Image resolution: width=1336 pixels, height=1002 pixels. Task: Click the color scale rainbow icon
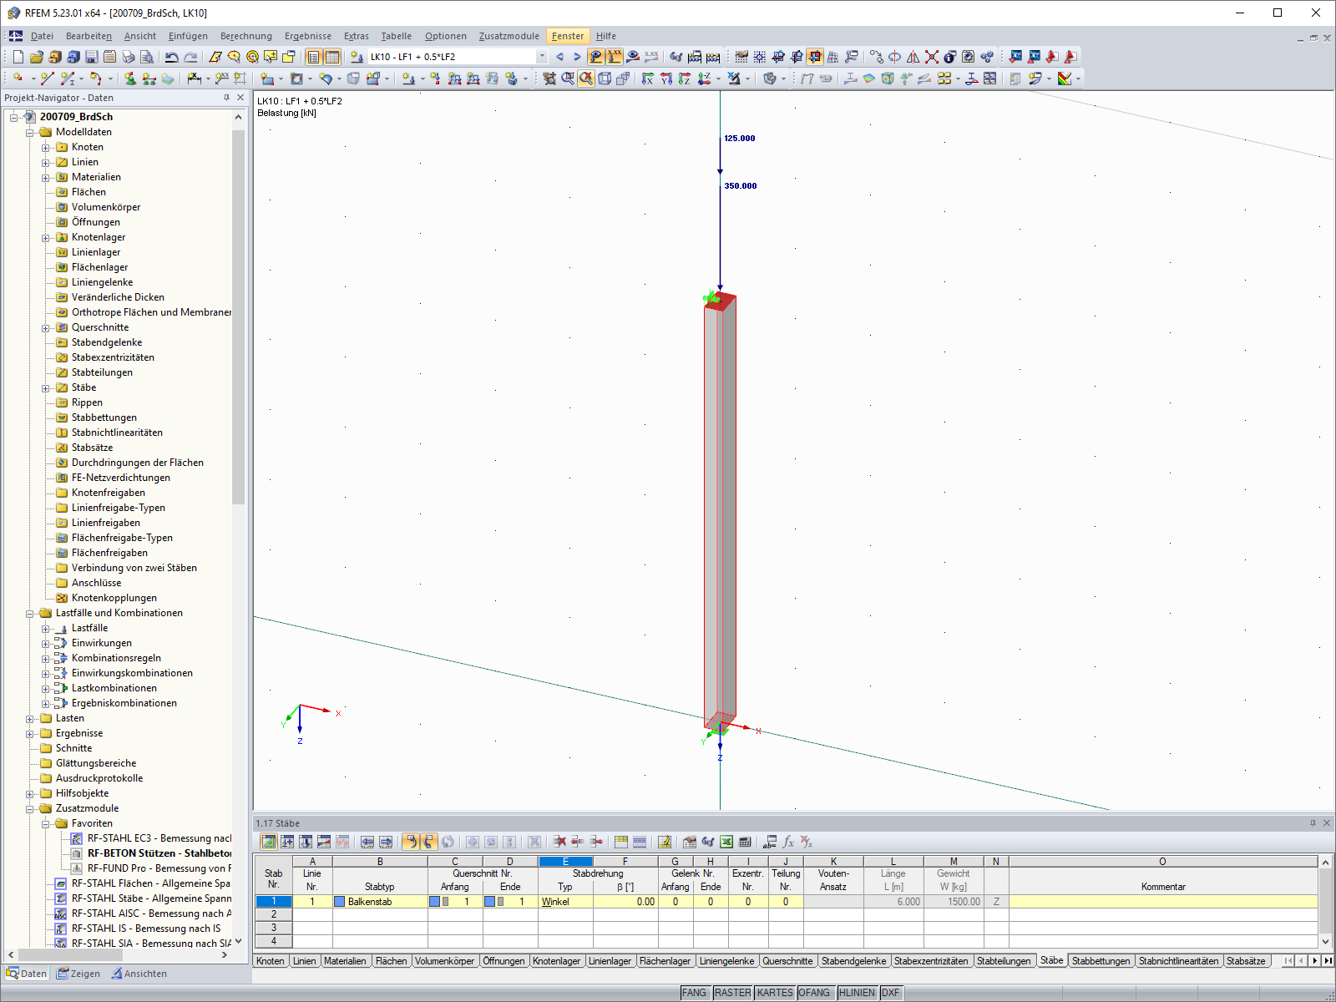coord(1066,80)
